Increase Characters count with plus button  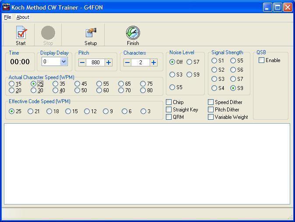(x=154, y=62)
